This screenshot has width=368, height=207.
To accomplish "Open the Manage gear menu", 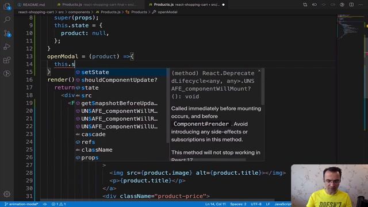I will click(7, 194).
